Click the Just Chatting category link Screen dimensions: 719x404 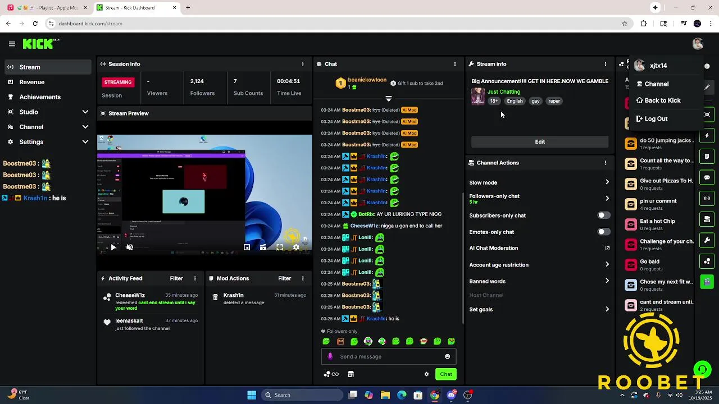tap(504, 91)
